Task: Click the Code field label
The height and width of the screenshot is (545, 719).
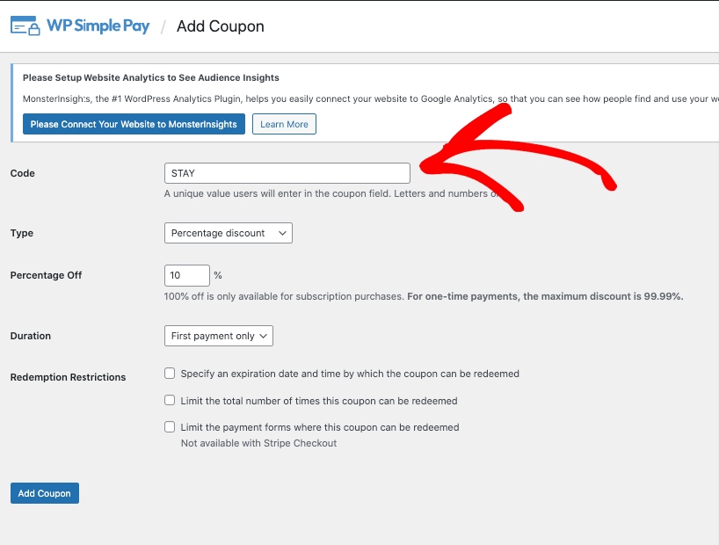Action: (23, 173)
